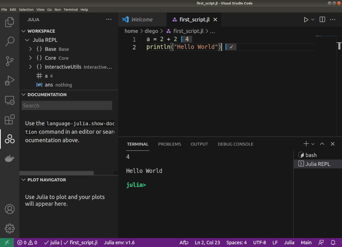The height and width of the screenshot is (247, 342).
Task: Click the Julia sidebar more actions ellipsis
Action: point(109,19)
